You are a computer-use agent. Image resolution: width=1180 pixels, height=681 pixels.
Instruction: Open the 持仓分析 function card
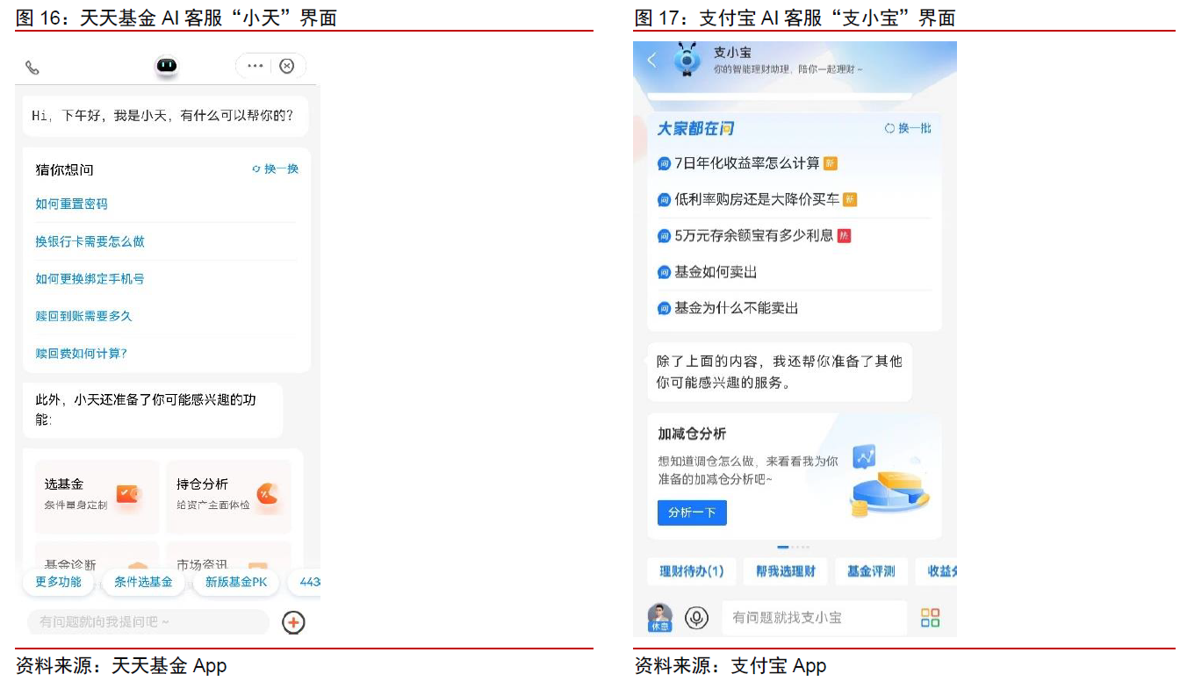pyautogui.click(x=228, y=496)
